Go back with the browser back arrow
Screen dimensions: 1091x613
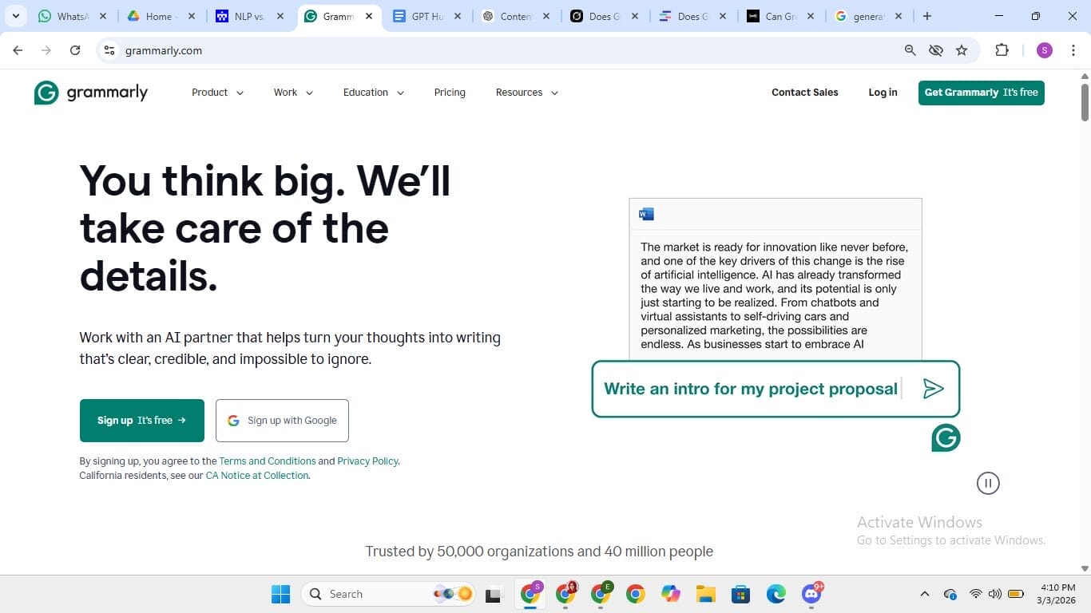(x=18, y=50)
